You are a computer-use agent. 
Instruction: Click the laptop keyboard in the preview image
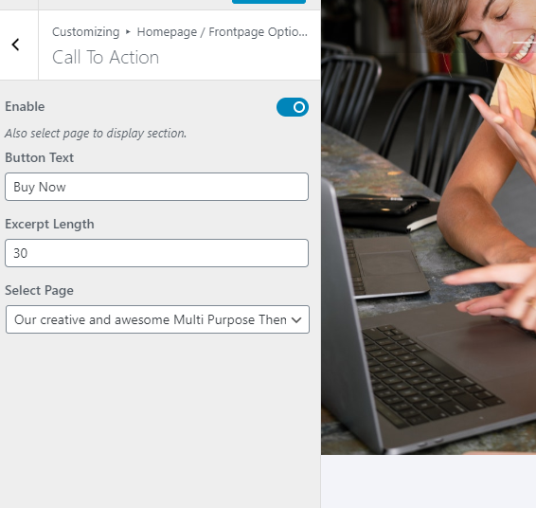433,374
